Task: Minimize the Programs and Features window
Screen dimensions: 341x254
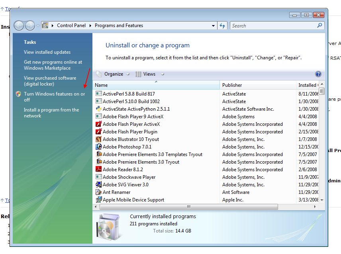Action: click(295, 15)
